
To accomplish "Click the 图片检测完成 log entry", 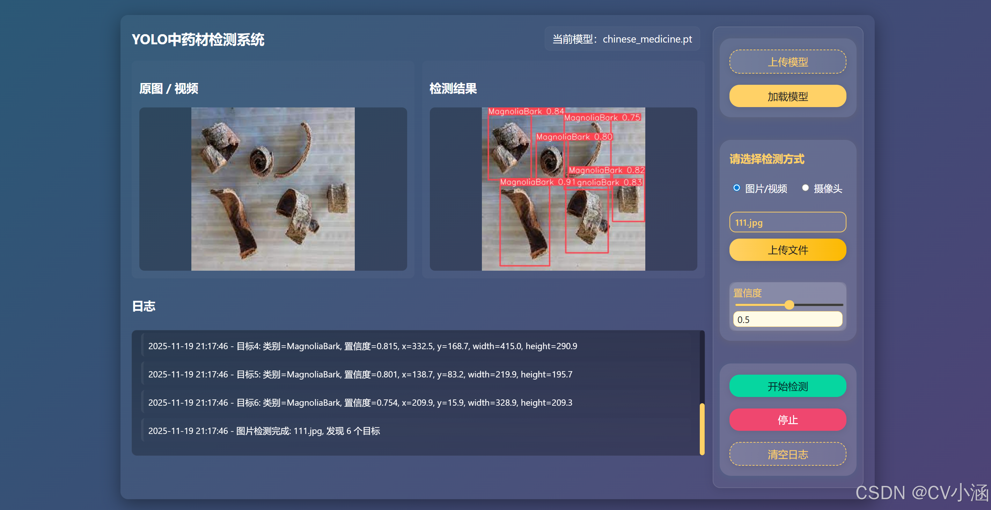I will 264,431.
